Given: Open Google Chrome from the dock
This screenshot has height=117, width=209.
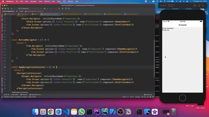Looking at the screenshot, I should tap(51, 112).
